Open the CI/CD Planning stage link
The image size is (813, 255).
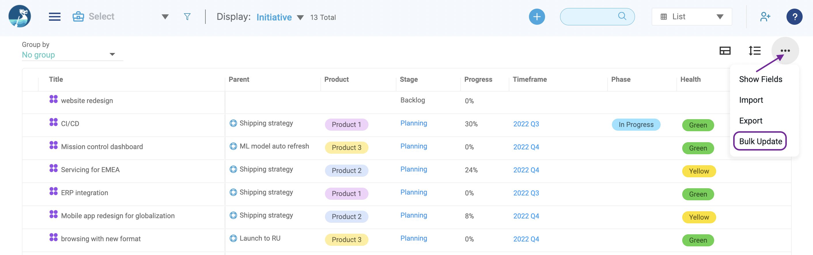pos(413,123)
